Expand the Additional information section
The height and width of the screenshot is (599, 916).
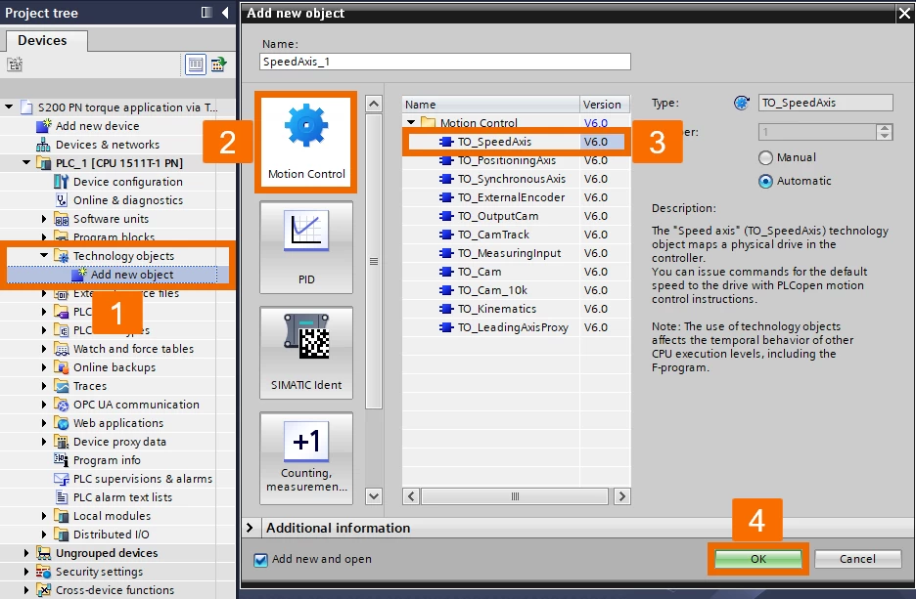(250, 528)
